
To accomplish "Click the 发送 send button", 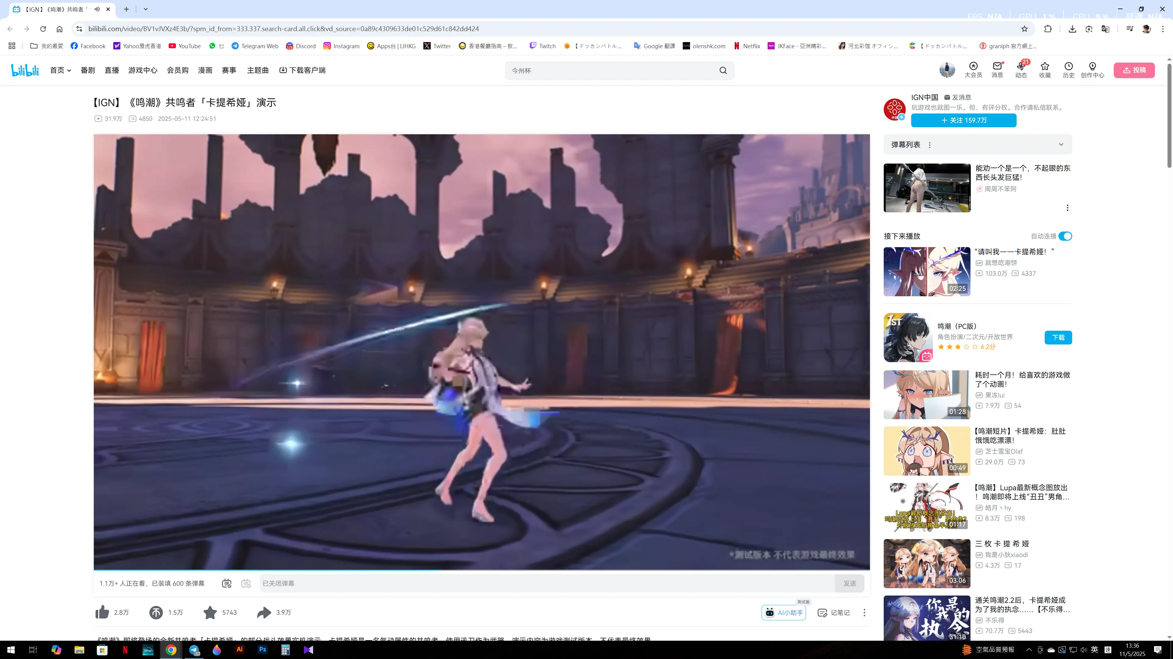I will [849, 583].
